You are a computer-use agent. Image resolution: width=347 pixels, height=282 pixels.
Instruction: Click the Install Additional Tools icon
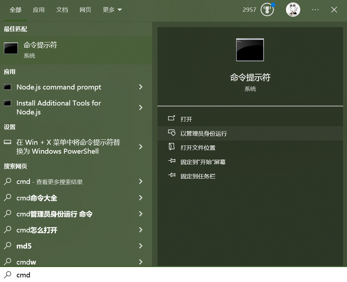tap(7, 103)
